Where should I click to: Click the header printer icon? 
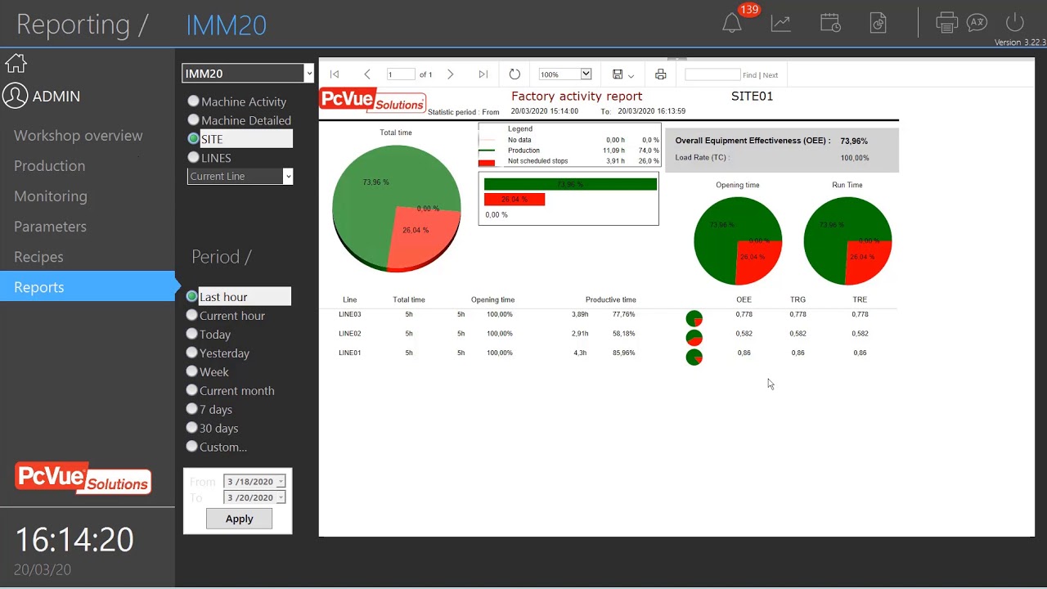(x=946, y=23)
